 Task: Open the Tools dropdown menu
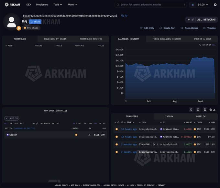point(58,5)
